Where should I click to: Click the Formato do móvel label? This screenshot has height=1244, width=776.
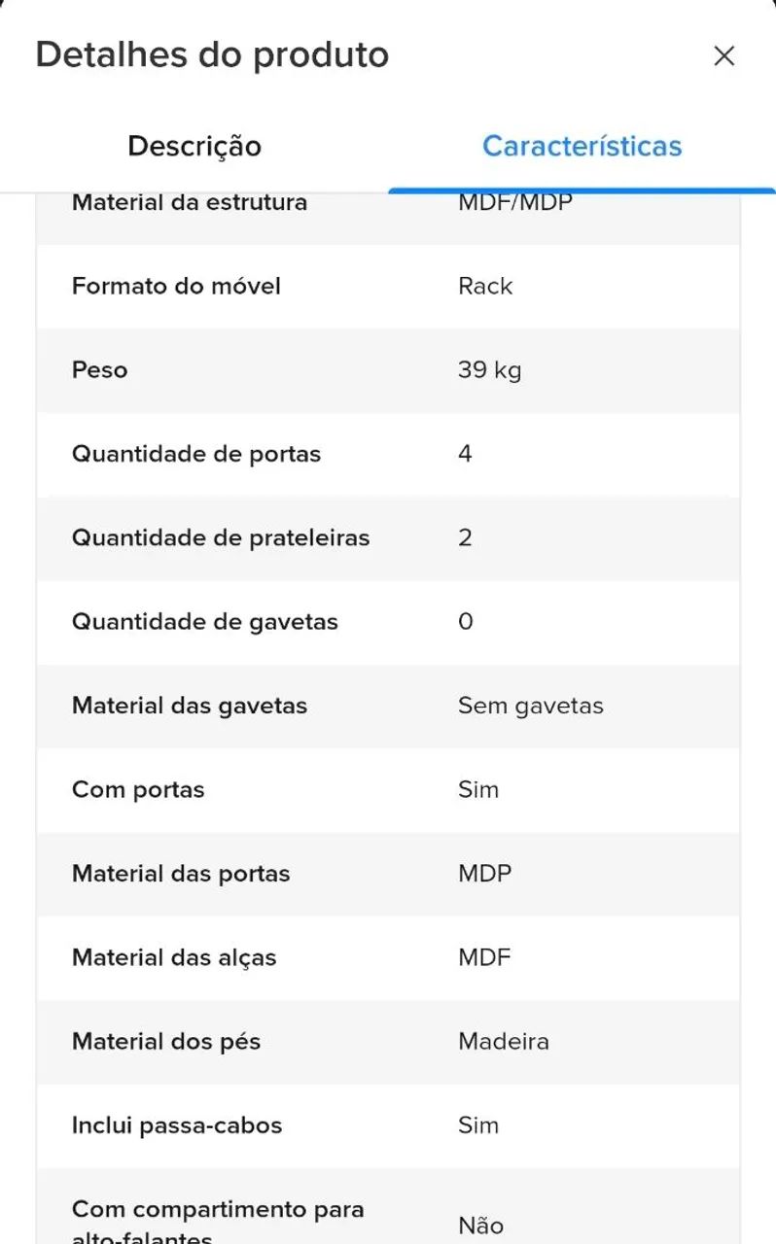tap(176, 286)
